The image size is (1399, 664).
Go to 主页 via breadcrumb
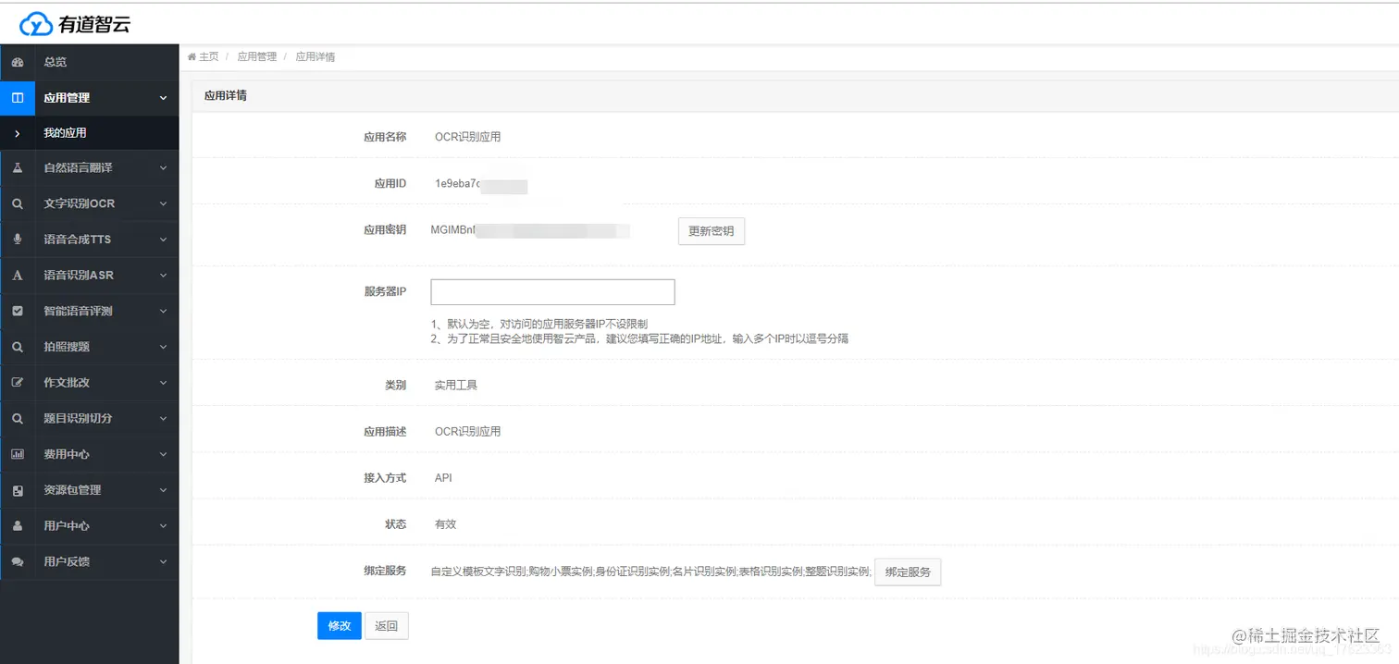coord(209,57)
